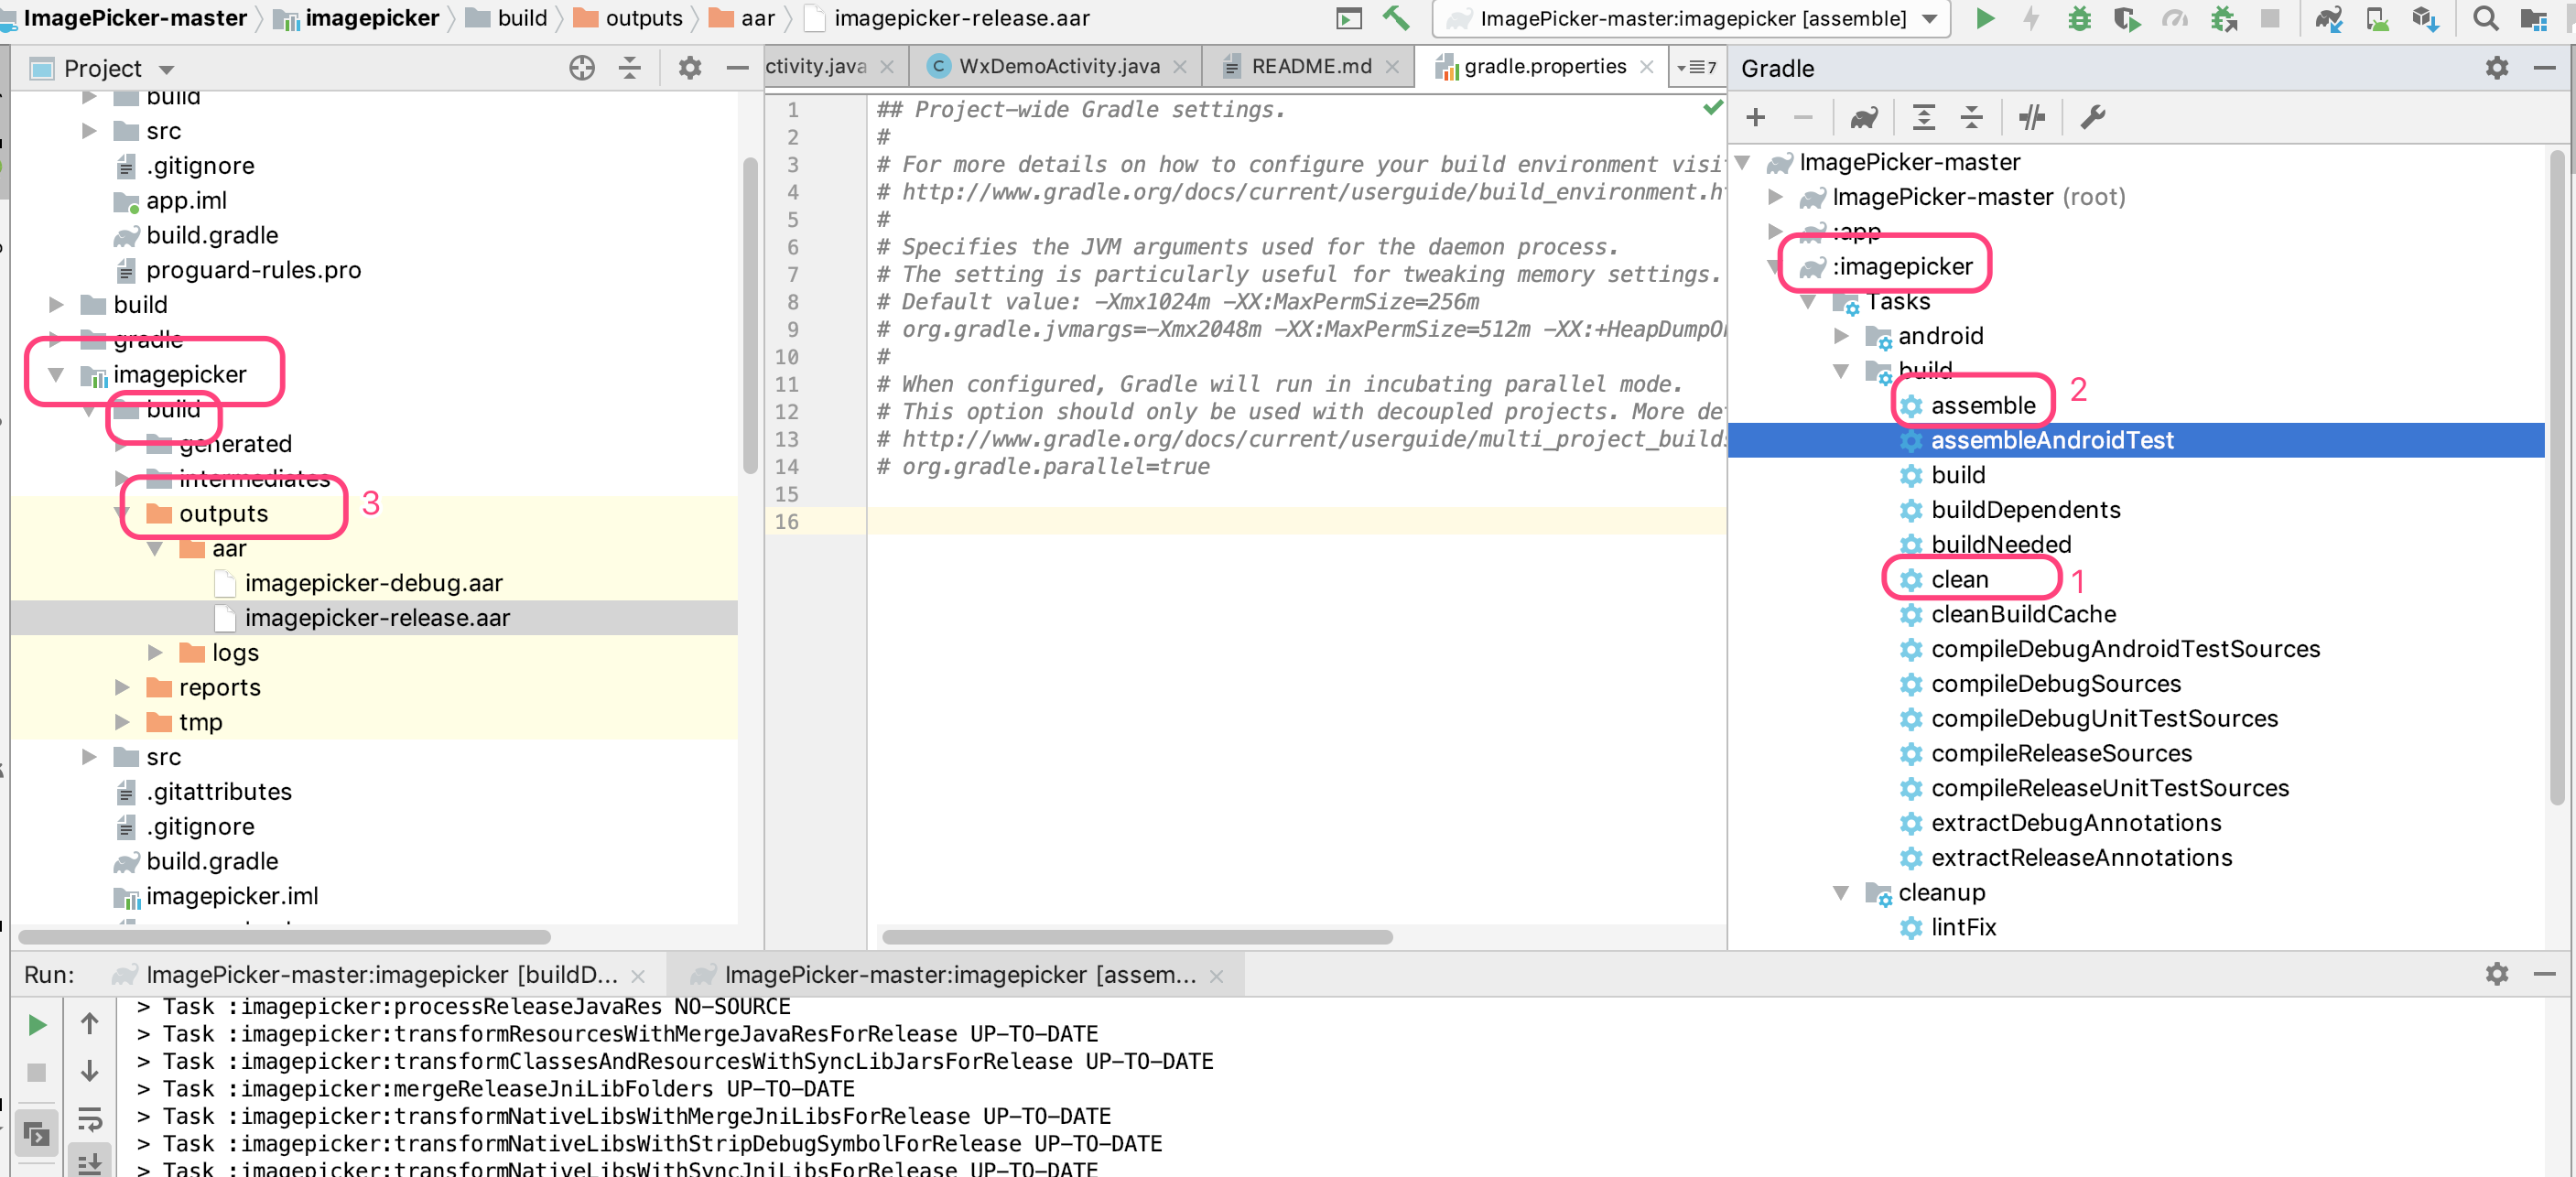
Task: Click up-arrow in Run console toolbar
Action: pyautogui.click(x=90, y=1024)
